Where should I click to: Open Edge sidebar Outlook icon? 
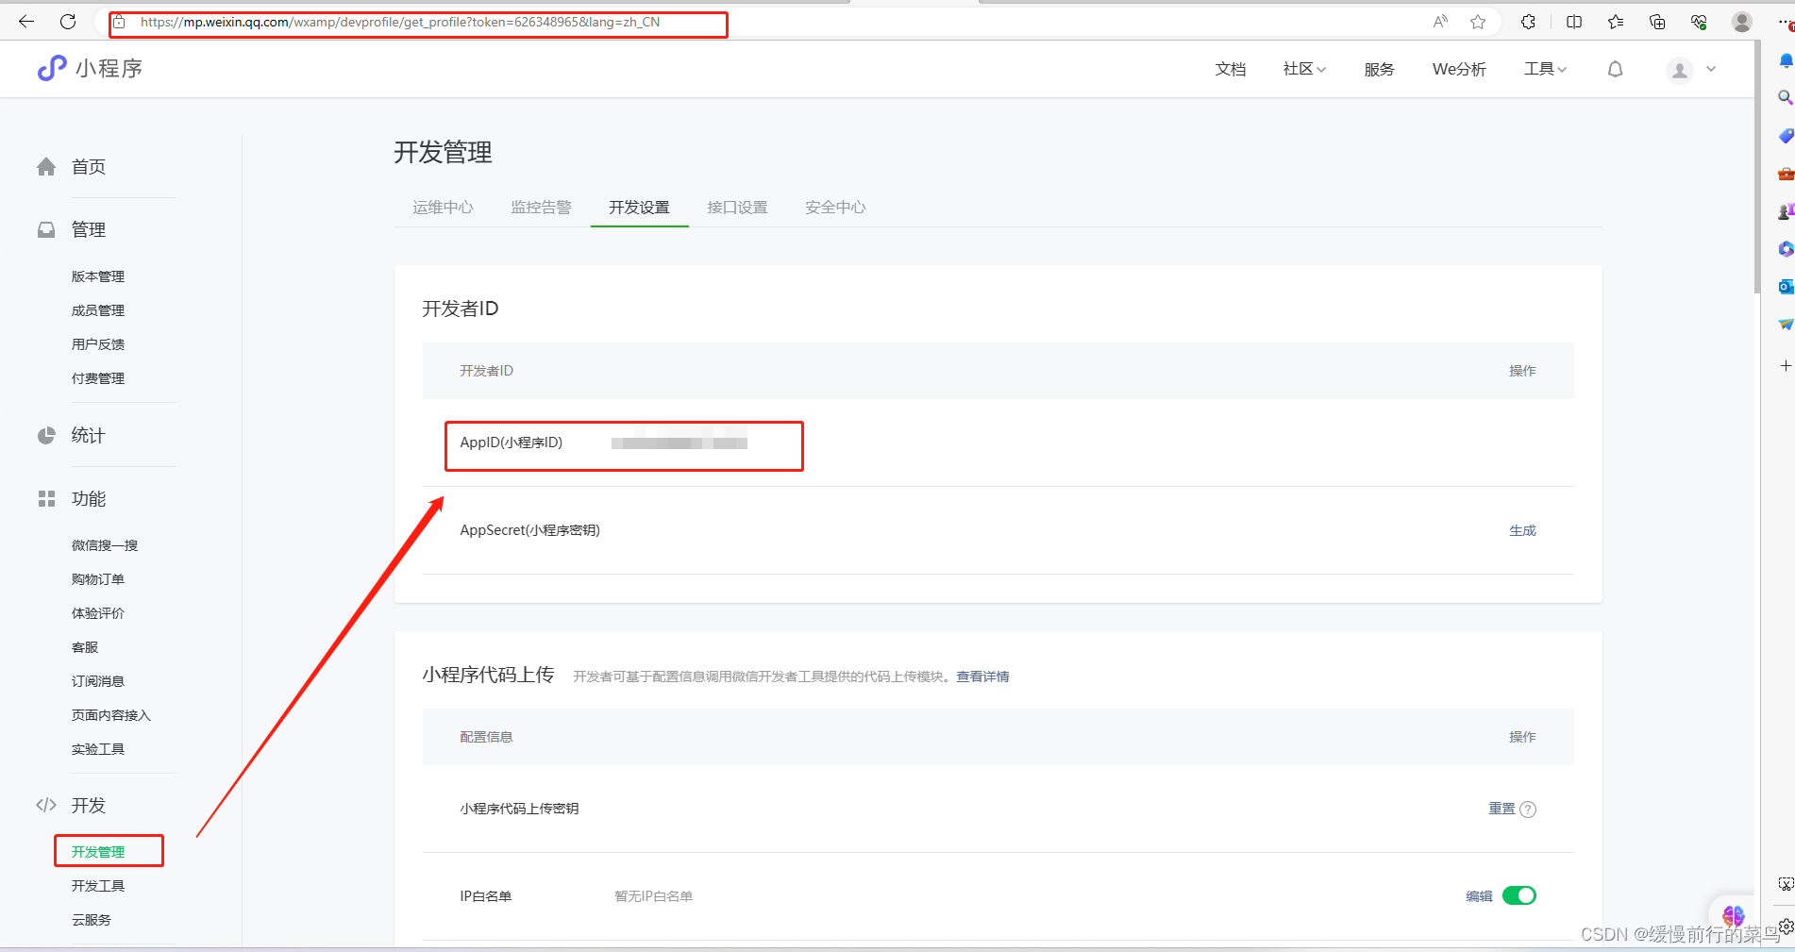[1785, 287]
